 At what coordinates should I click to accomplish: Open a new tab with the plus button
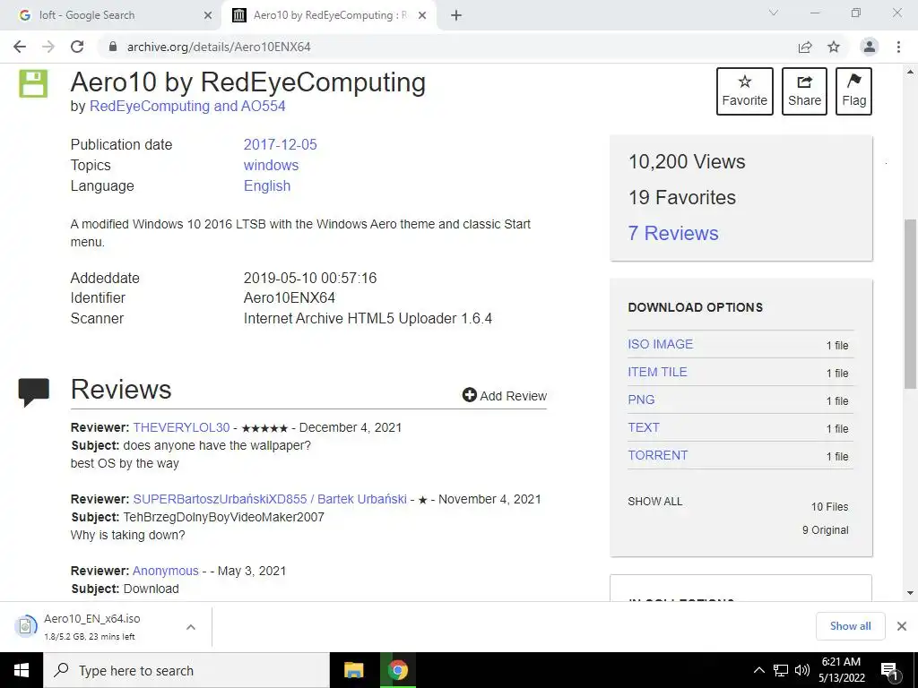(x=456, y=15)
